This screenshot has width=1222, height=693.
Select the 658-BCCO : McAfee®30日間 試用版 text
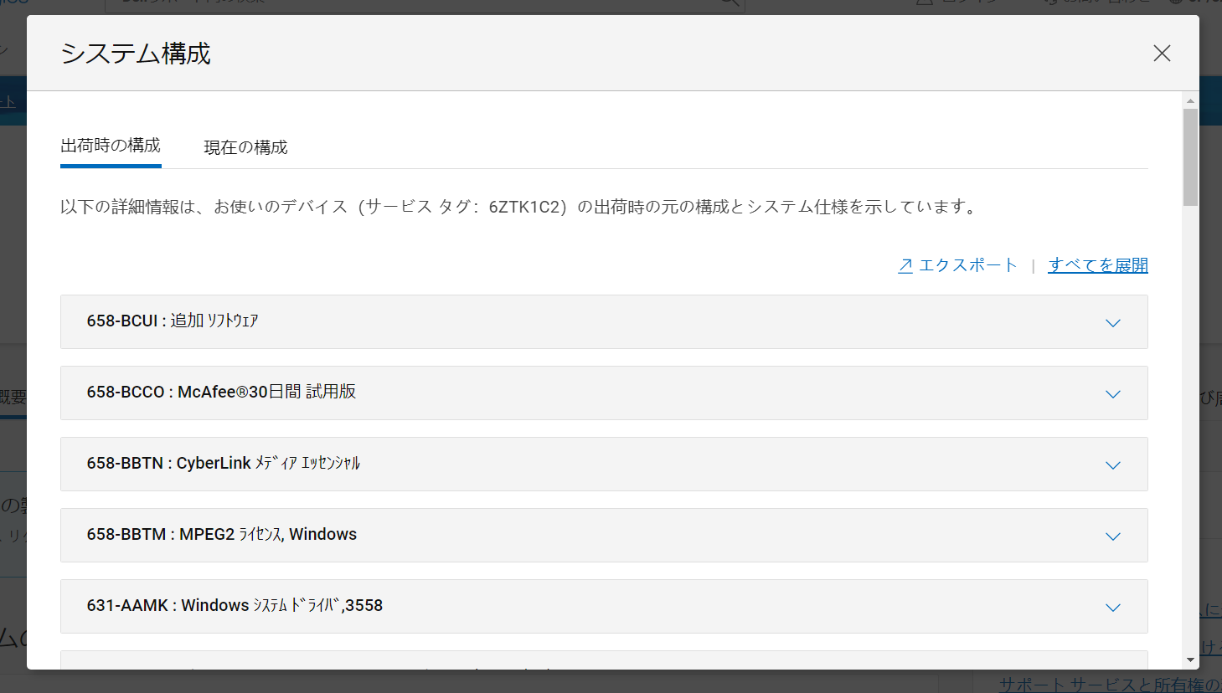pyautogui.click(x=221, y=392)
